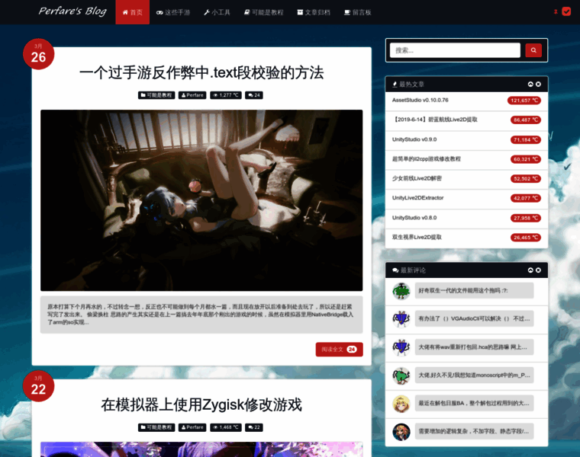
Task: Click the Perfare's Blog logo
Action: (72, 11)
